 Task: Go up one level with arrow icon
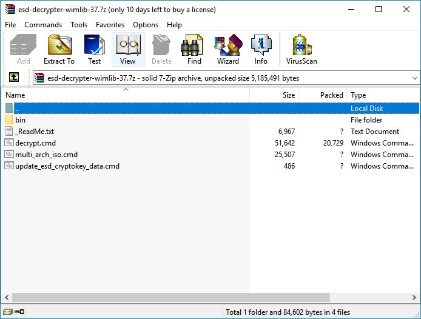(x=14, y=78)
